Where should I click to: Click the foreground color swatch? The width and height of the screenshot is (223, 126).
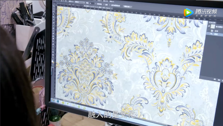coord(52,61)
